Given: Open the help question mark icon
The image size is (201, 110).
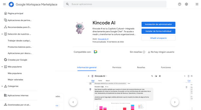Looking at the screenshot, I should pyautogui.click(x=179, y=4).
